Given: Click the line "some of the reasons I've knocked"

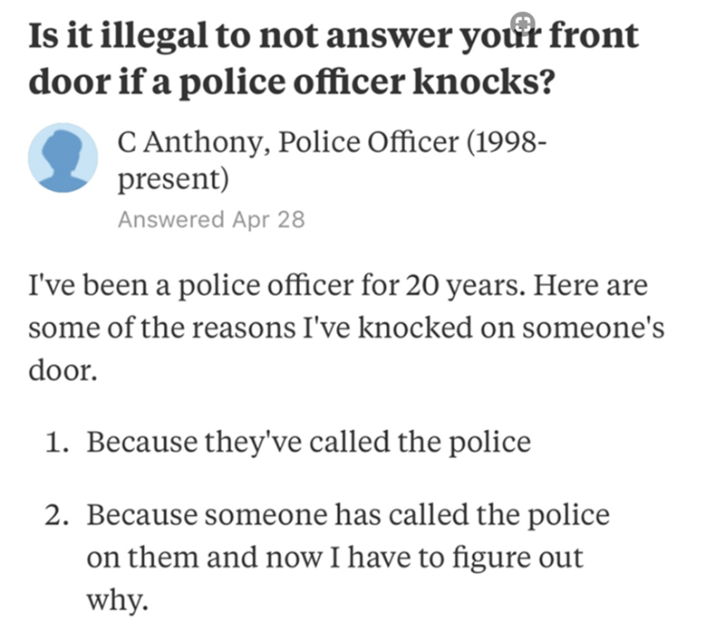Looking at the screenshot, I should coord(346,330).
